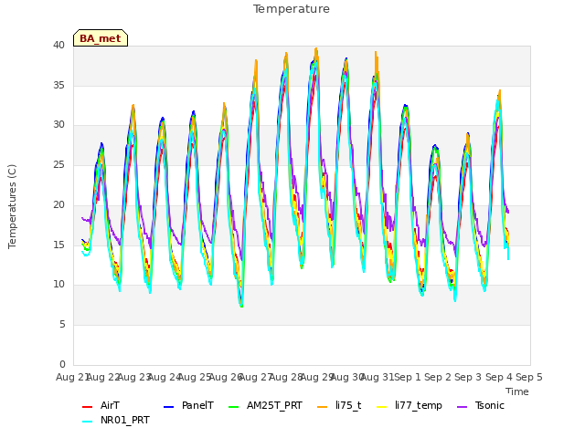This screenshot has width=585, height=438.
Task: Click the Sep 1 x-axis tick label
Action: pos(408,377)
